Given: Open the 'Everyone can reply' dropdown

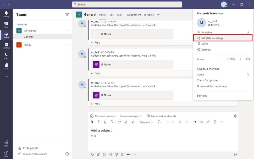Looking at the screenshot, I should pyautogui.click(x=130, y=116).
